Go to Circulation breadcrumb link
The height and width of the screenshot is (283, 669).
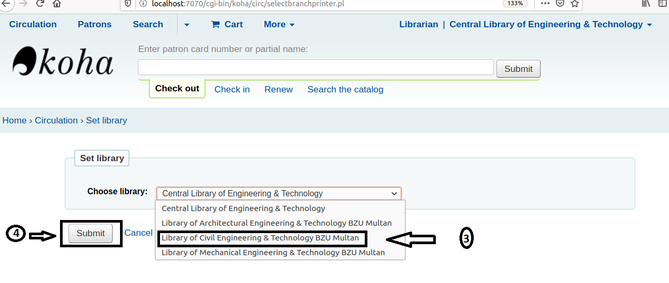click(56, 120)
